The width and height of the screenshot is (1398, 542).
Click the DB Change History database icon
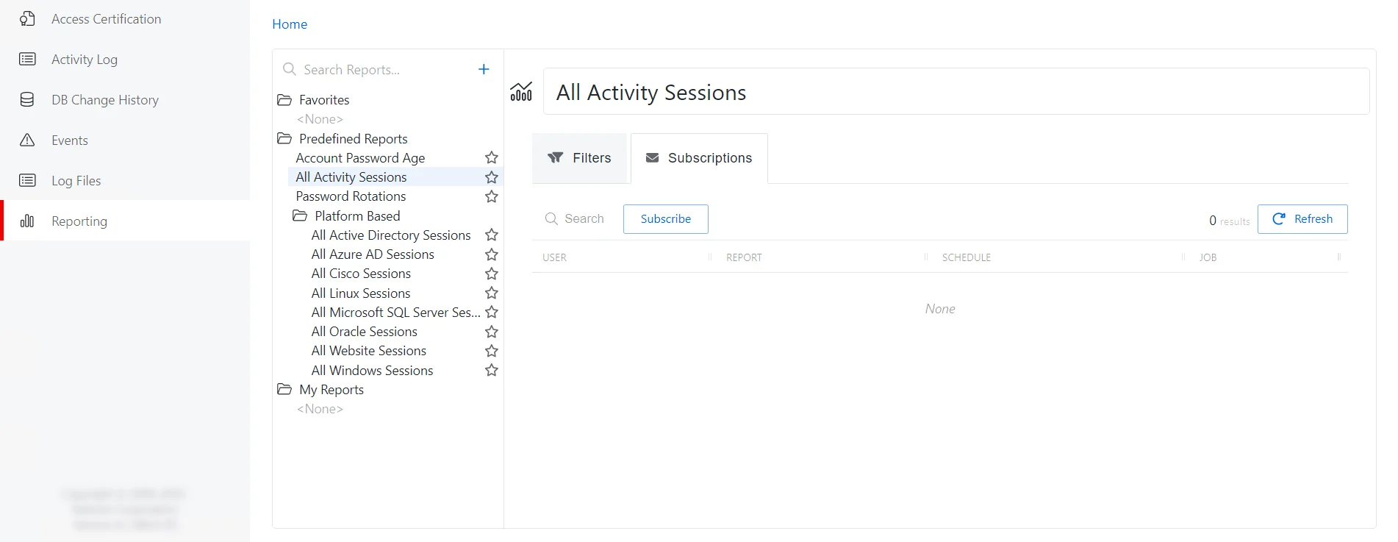(27, 100)
